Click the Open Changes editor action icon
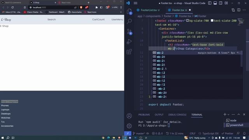Screen dimensions: 249x140 pyautogui.click(x=233, y=10)
